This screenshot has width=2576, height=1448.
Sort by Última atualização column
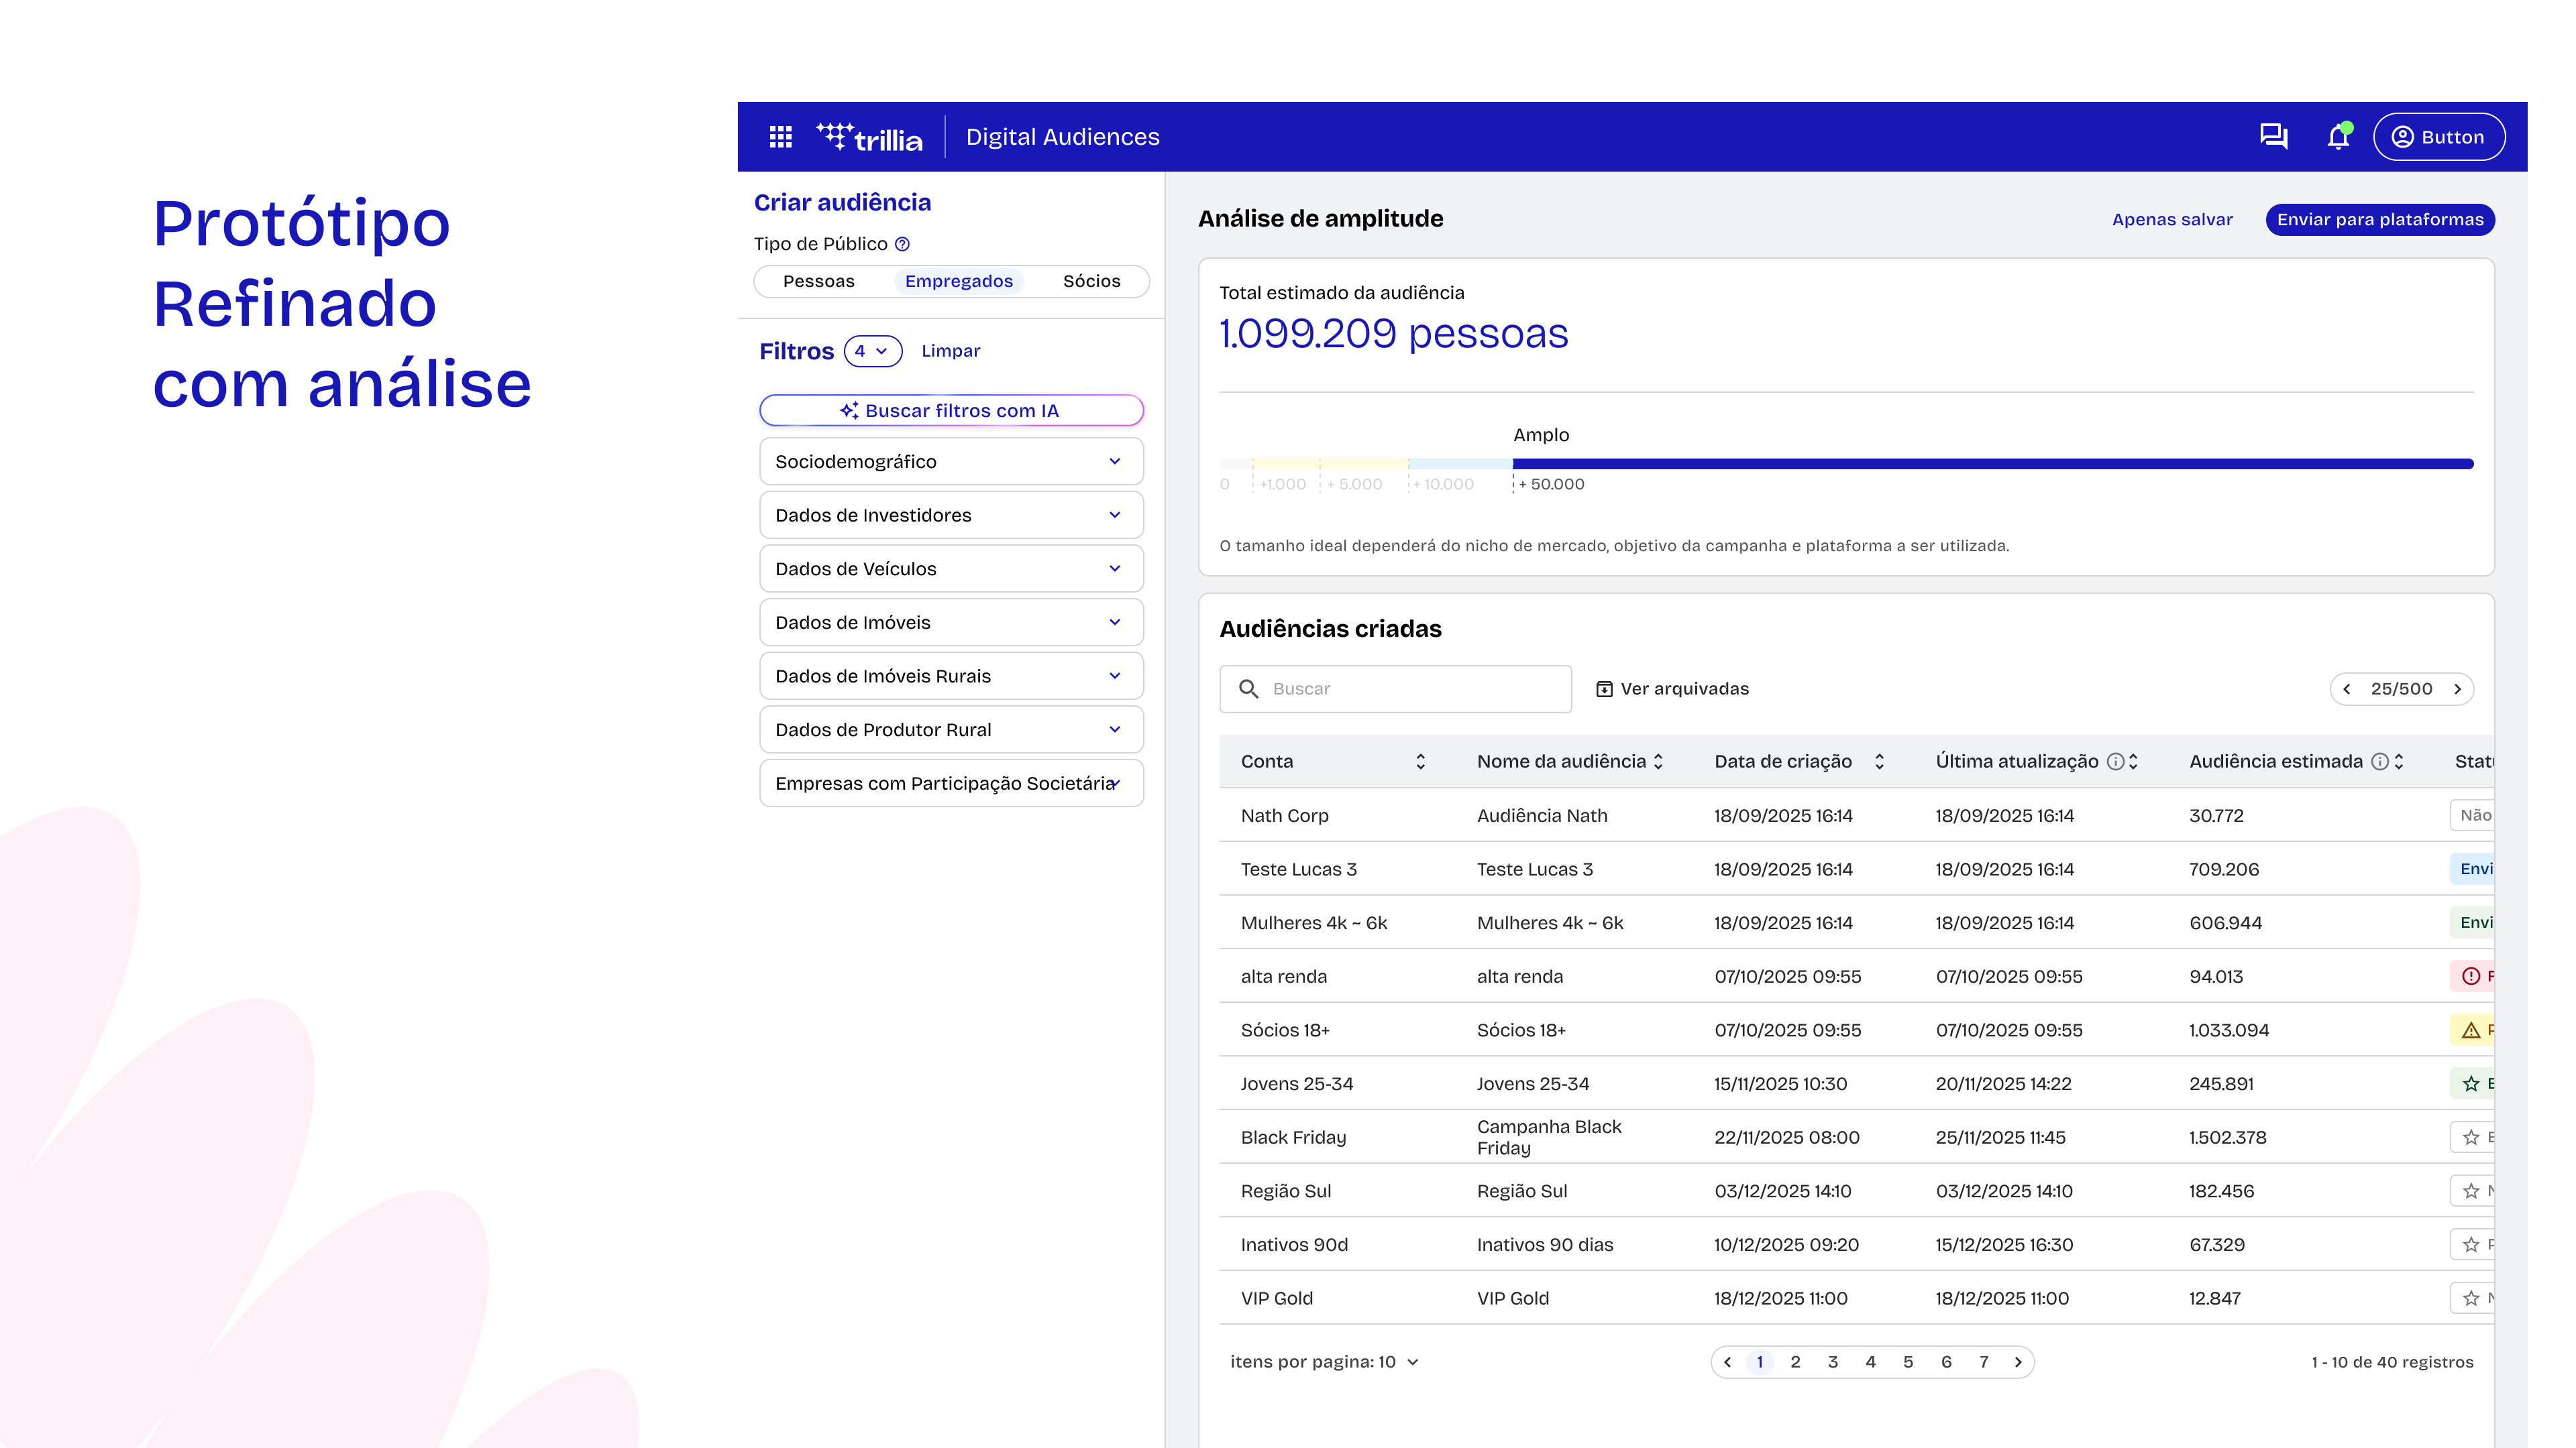2133,762
